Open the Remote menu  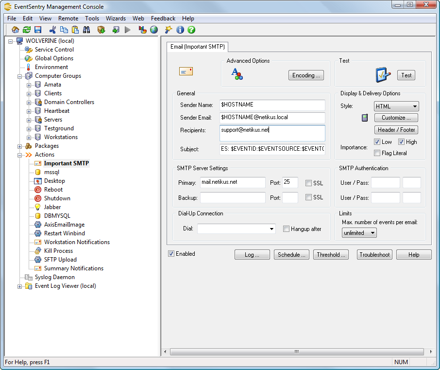point(68,18)
